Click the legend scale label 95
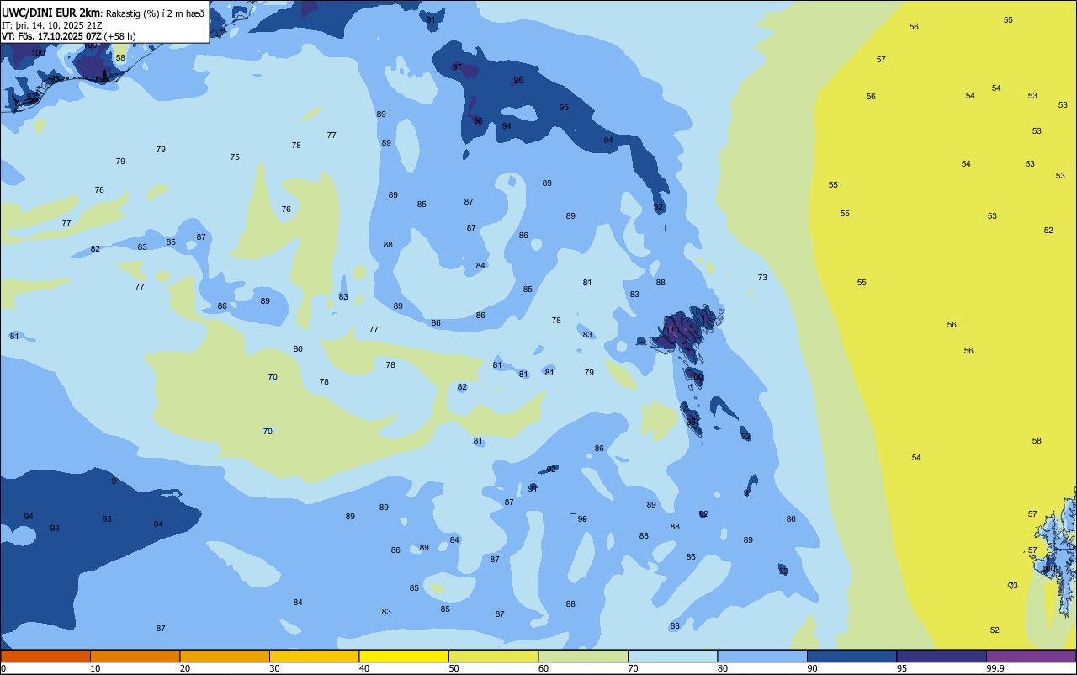This screenshot has height=675, width=1077. (901, 668)
